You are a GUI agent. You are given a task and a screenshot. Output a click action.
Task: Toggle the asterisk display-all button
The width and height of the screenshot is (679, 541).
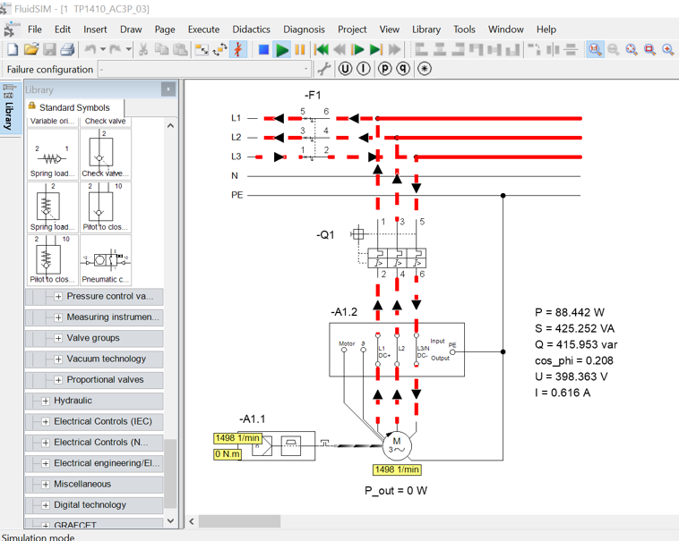point(425,69)
